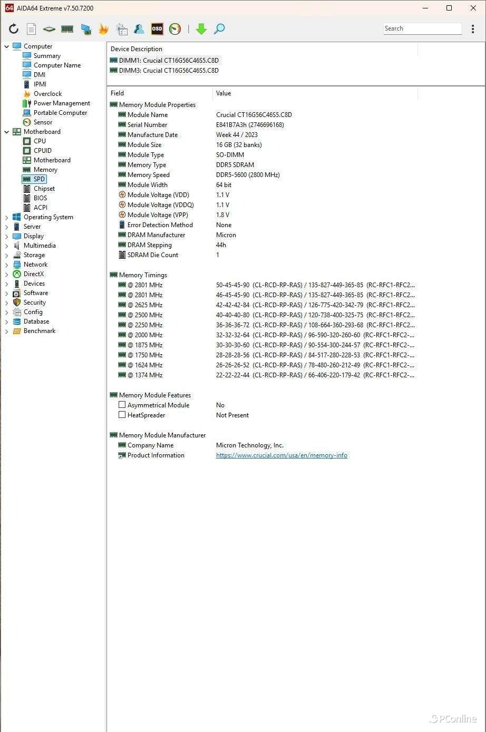This screenshot has height=732, width=486.
Task: Open the Report document icon
Action: [32, 29]
